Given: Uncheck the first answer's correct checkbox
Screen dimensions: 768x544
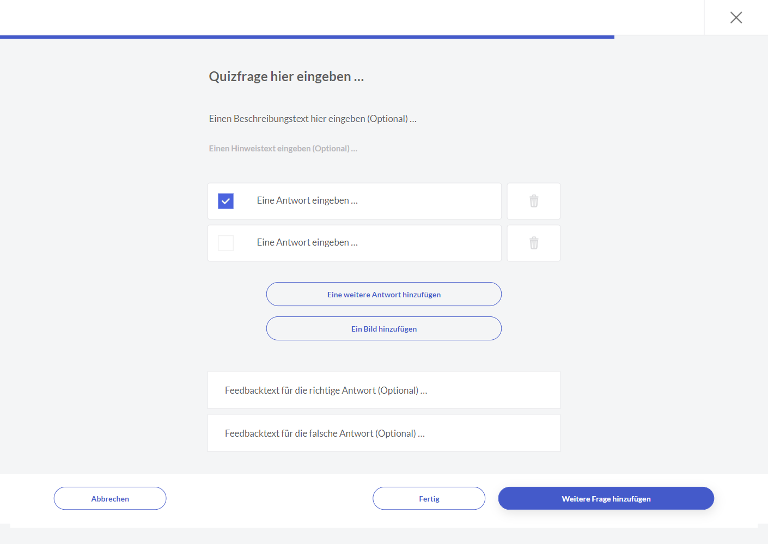Looking at the screenshot, I should pos(225,201).
